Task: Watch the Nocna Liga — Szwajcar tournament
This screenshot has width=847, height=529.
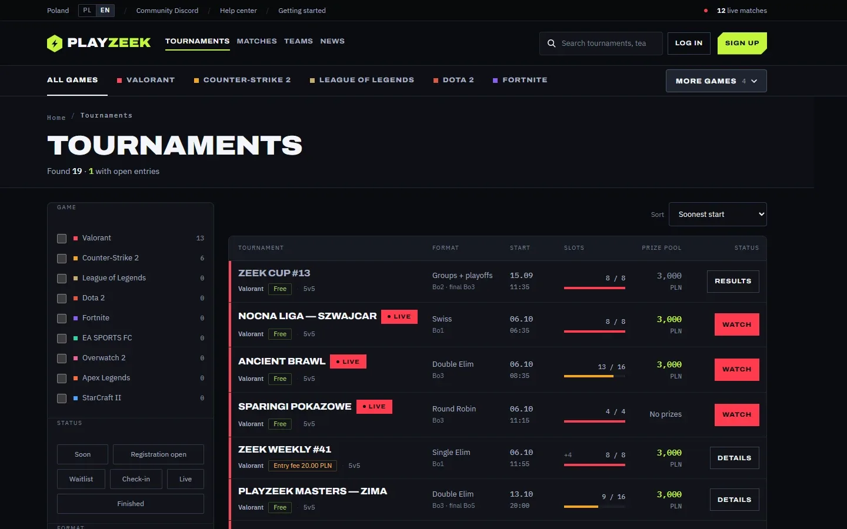Action: pyautogui.click(x=737, y=324)
